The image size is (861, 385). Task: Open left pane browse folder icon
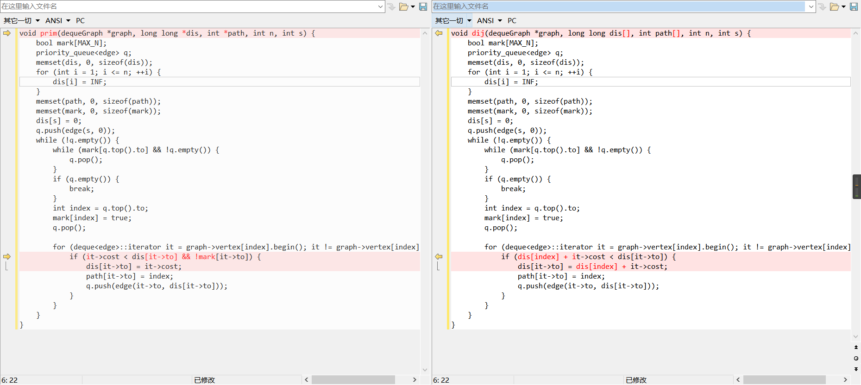[x=404, y=6]
